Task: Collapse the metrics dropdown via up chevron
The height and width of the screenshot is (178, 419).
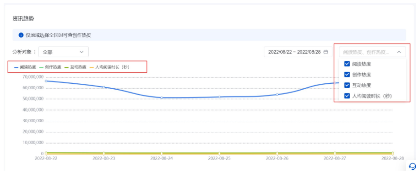Action: (399, 52)
